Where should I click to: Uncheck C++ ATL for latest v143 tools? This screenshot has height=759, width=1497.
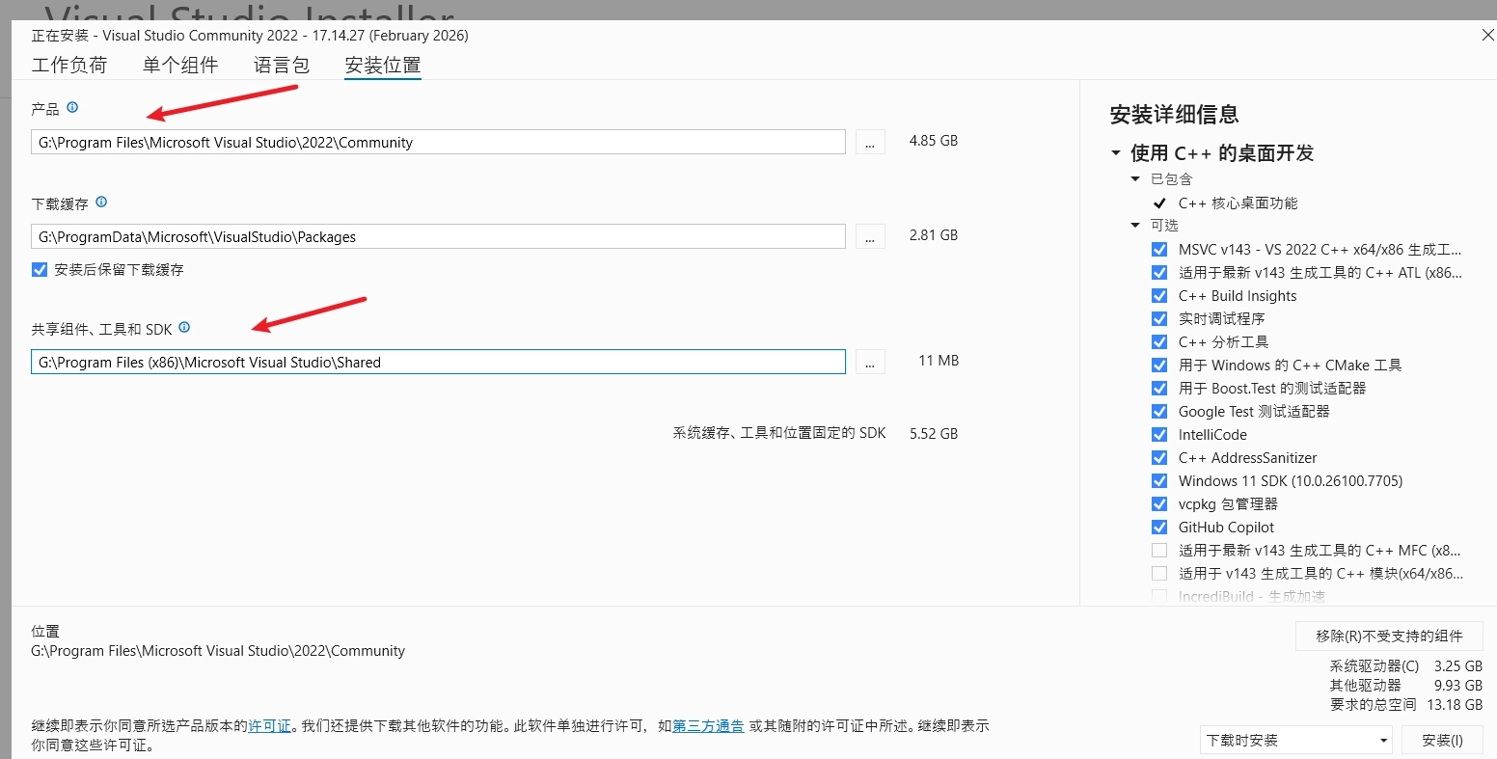pyautogui.click(x=1159, y=273)
